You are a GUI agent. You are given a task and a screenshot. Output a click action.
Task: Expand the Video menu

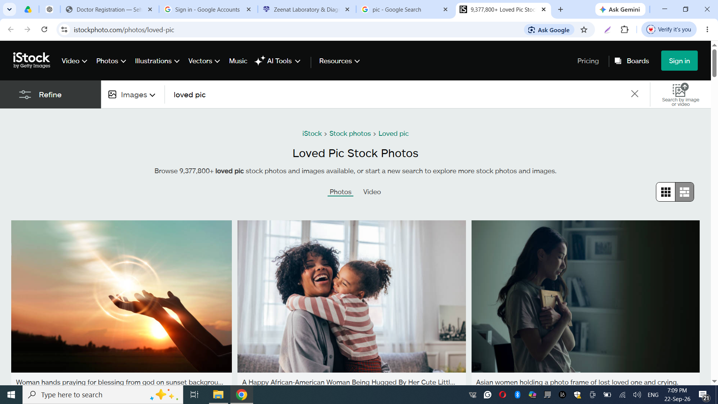point(74,61)
